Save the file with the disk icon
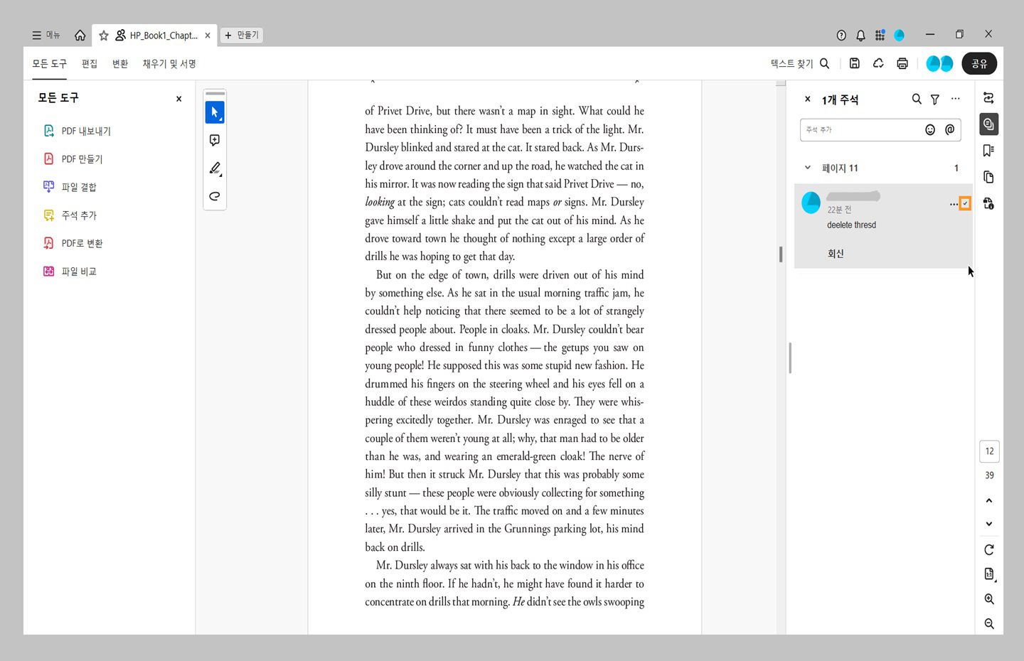The width and height of the screenshot is (1024, 661). 855,63
